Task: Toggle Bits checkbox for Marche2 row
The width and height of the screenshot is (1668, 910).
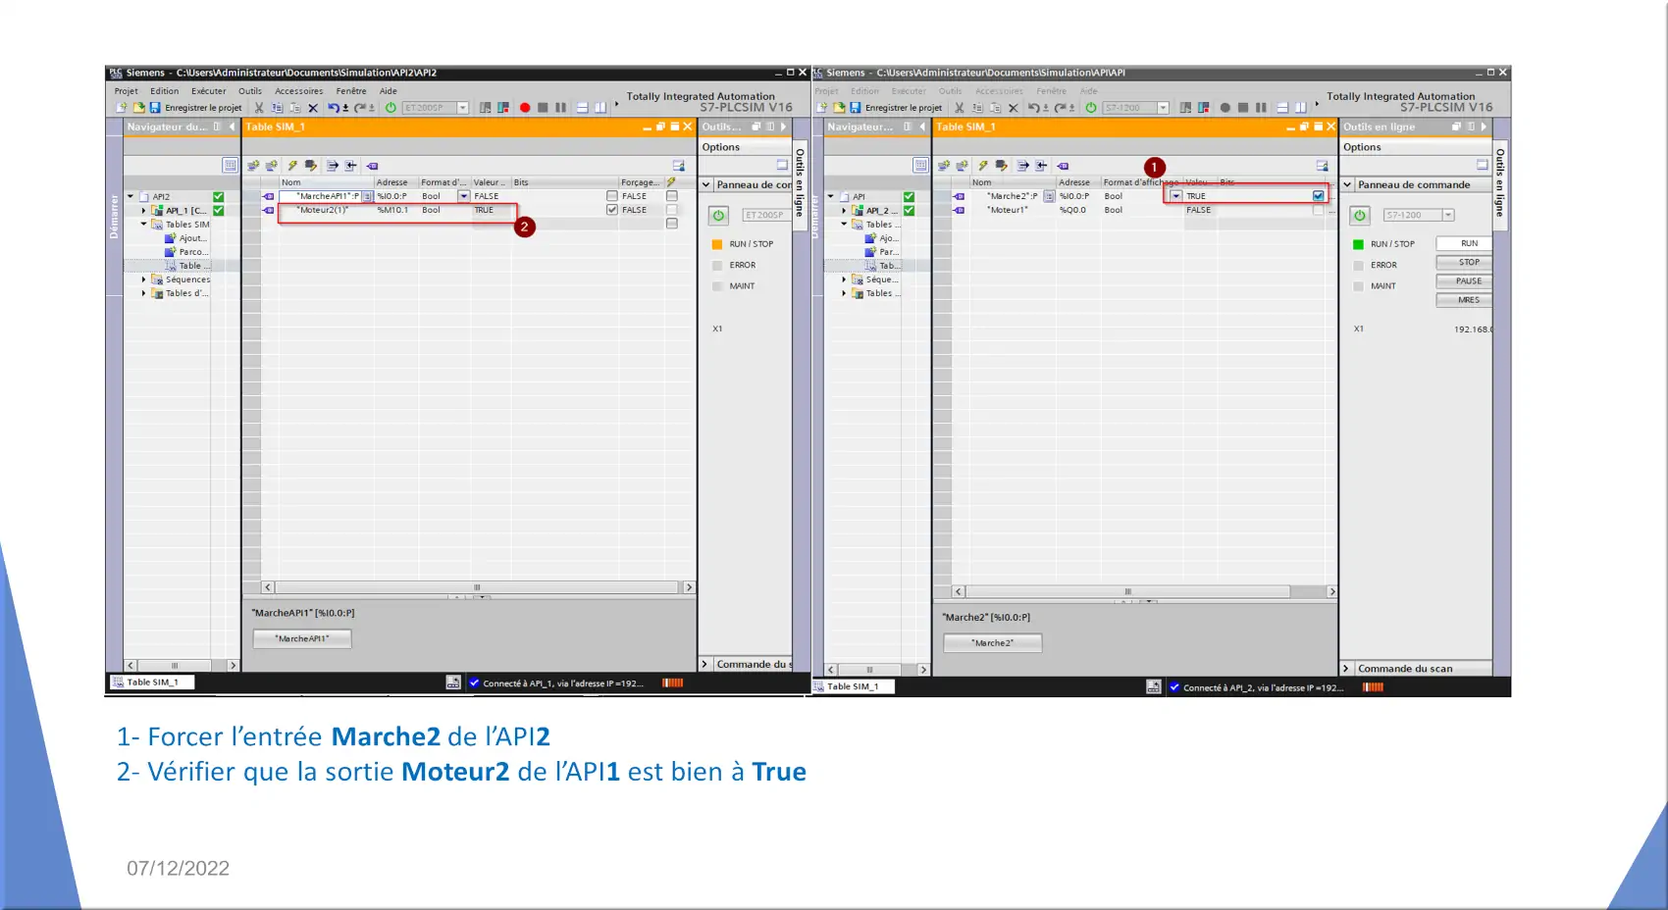Action: click(1318, 196)
